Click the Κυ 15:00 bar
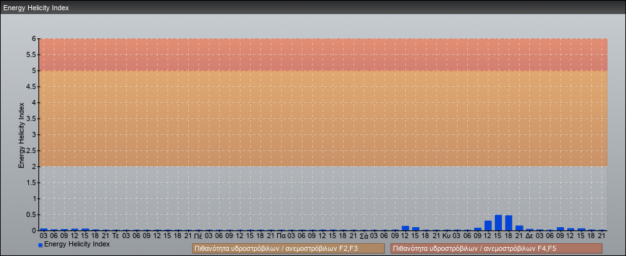Screen dimensions: 626x256 point(499,223)
